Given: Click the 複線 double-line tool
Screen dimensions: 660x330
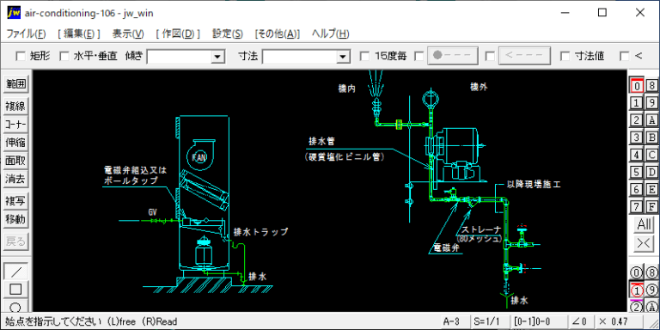Looking at the screenshot, I should click(x=16, y=107).
